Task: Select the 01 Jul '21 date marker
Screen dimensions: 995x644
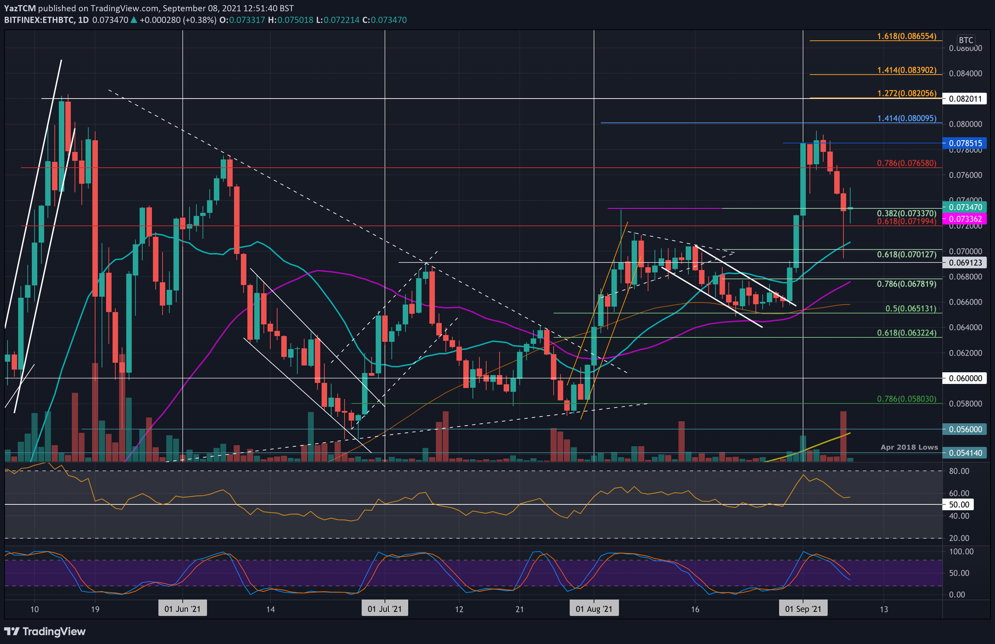Action: tap(385, 609)
